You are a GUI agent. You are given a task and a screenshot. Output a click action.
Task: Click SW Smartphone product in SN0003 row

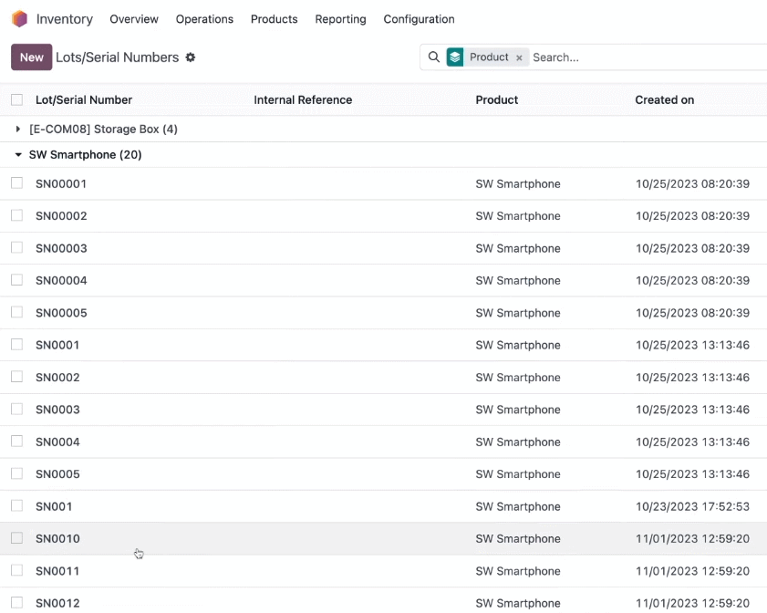coord(518,410)
